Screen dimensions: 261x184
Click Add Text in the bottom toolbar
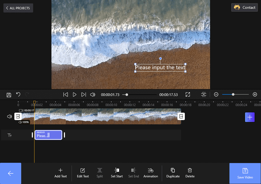click(x=60, y=173)
